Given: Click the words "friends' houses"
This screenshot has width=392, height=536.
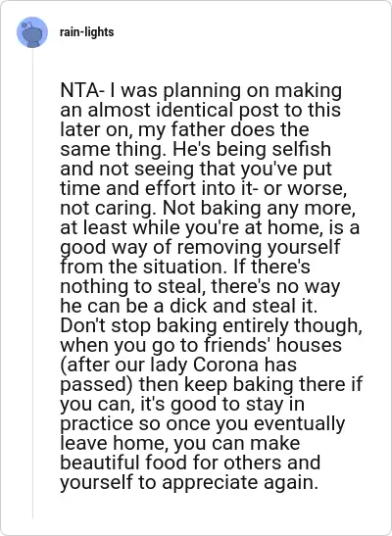Looking at the screenshot, I should coord(272,345).
